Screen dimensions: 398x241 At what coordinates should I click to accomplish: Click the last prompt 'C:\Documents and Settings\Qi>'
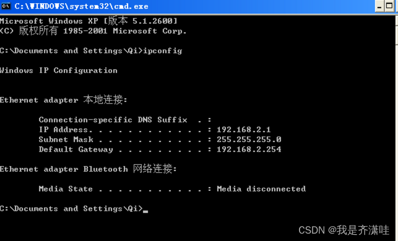click(x=71, y=209)
